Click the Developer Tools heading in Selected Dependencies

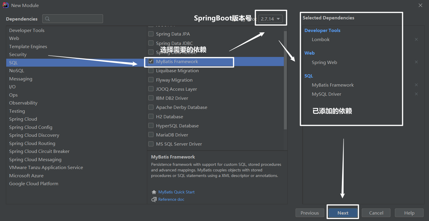(x=322, y=30)
